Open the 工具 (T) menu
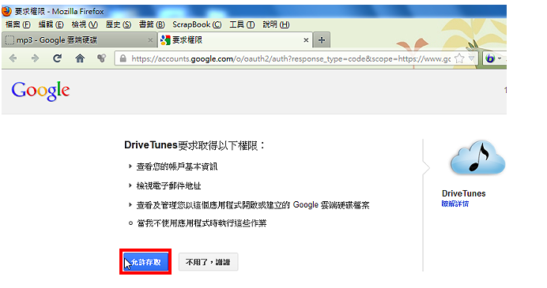 tap(242, 24)
